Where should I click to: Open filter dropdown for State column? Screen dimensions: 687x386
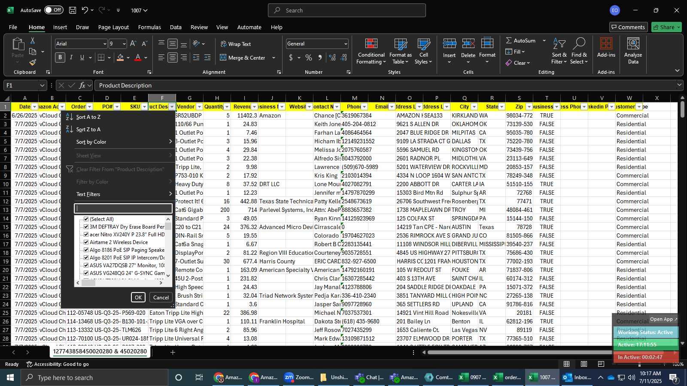pos(502,107)
